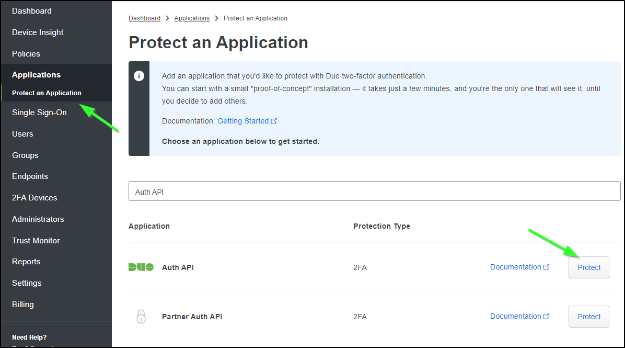Screen dimensions: 625x348
Task: Select Applications in the sidebar
Action: 36,75
